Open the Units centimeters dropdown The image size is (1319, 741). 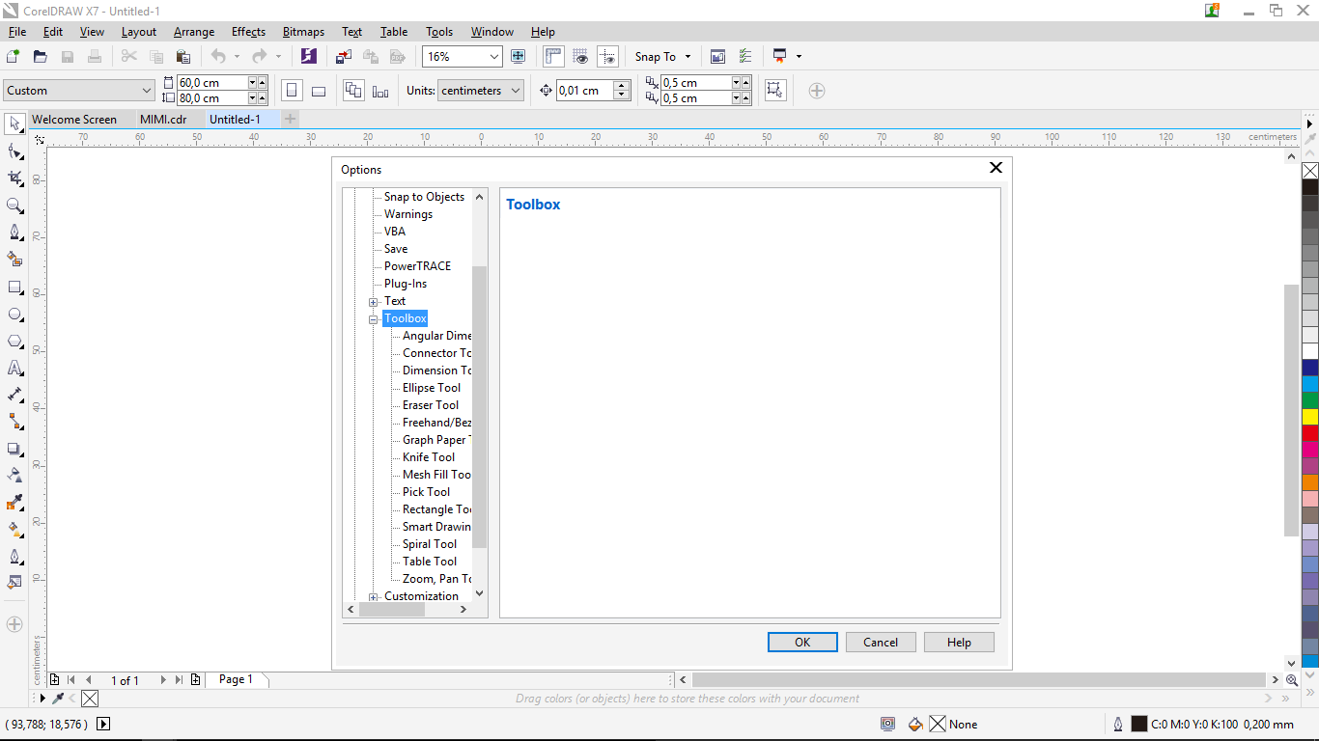[480, 91]
